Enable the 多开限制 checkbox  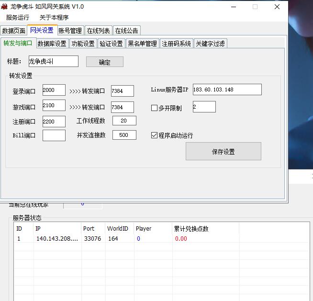click(154, 108)
